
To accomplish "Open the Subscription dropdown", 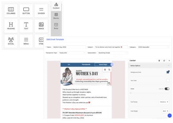I will pos(113,53).
